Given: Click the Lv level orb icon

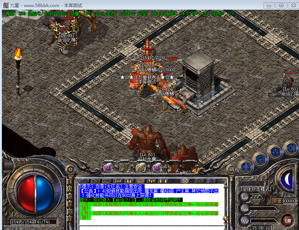Looking at the screenshot, I should click(x=245, y=196).
